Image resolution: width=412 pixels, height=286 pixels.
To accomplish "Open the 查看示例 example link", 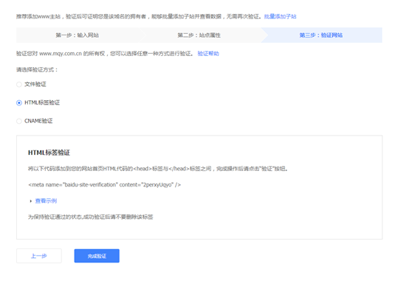I will click(x=46, y=201).
